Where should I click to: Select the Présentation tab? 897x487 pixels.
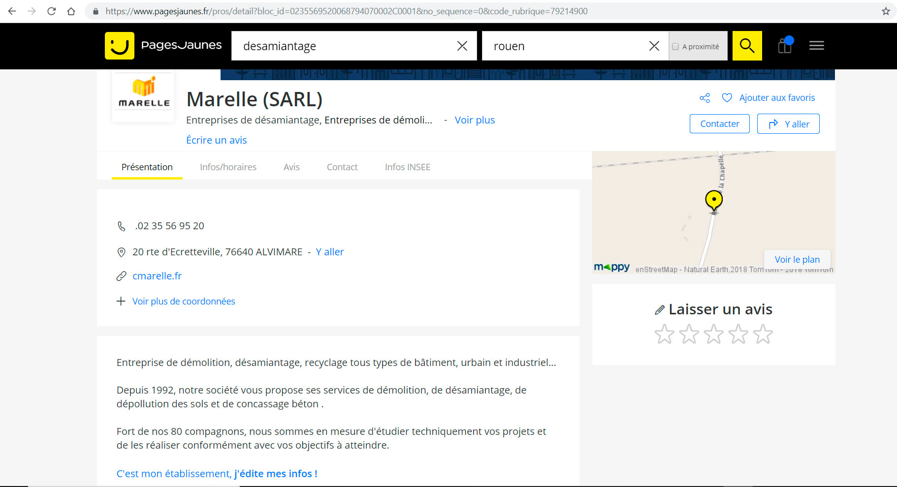147,167
